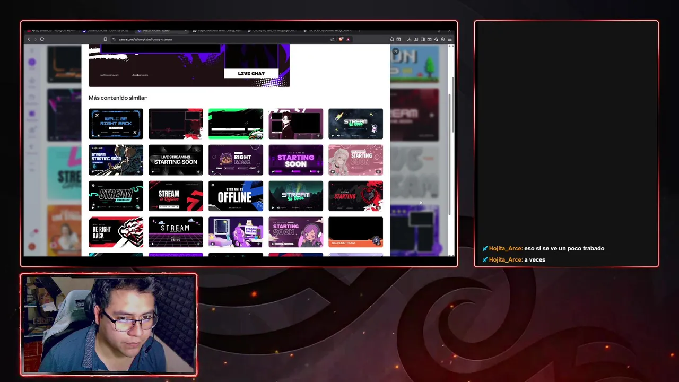Open the "Live Streaming Starting Soon" template
This screenshot has width=679, height=382.
coord(176,160)
